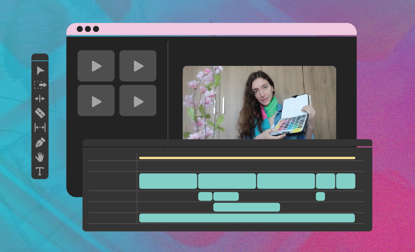Select the first clip on main video track

pyautogui.click(x=168, y=181)
